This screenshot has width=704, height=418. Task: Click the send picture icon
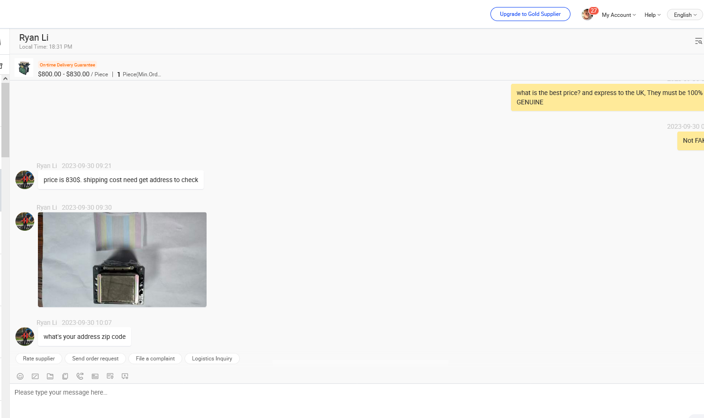[35, 376]
